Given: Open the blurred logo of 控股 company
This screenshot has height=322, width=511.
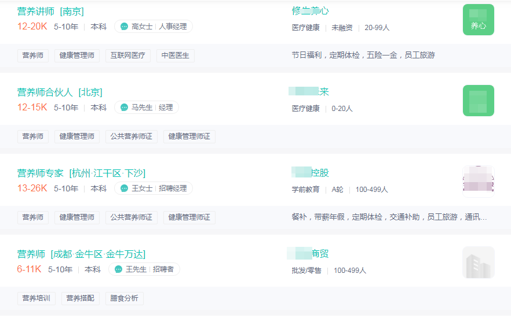Looking at the screenshot, I should (479, 182).
